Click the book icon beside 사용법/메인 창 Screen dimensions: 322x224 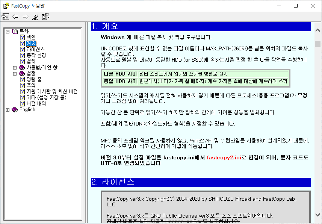pos(22,67)
